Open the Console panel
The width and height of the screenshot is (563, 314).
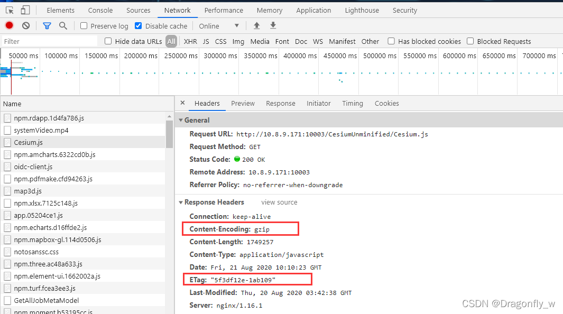point(100,11)
